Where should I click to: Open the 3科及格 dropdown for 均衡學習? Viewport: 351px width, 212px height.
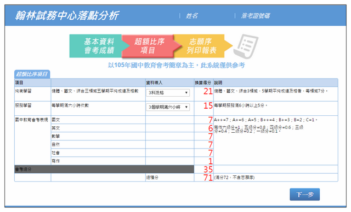coord(168,93)
